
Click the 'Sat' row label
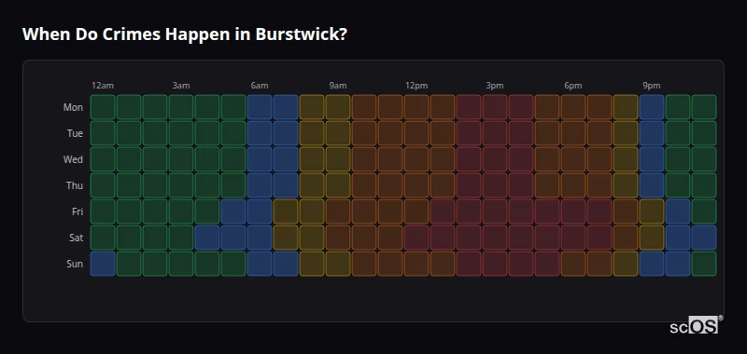(76, 238)
